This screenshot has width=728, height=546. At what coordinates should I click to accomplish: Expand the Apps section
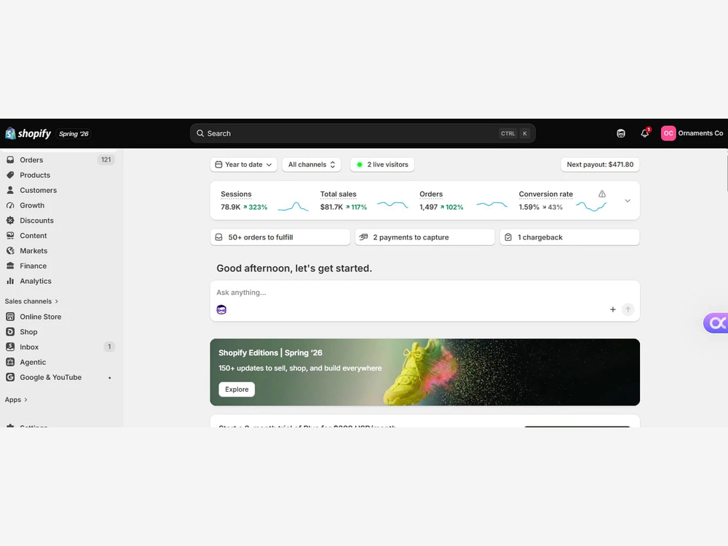[x=16, y=400]
